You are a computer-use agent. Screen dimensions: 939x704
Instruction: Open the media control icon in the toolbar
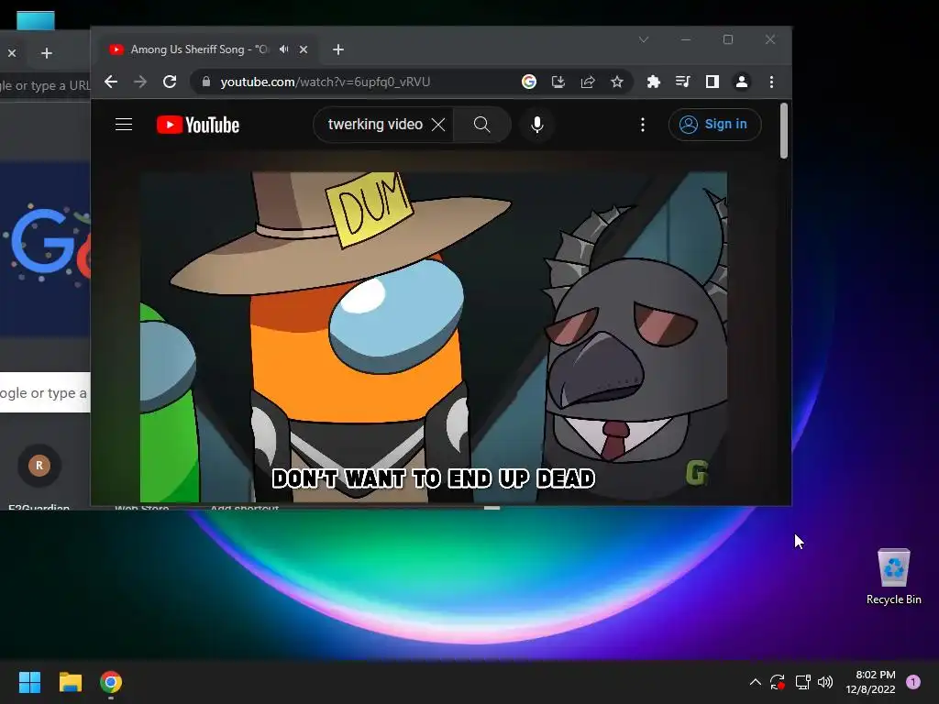682,82
